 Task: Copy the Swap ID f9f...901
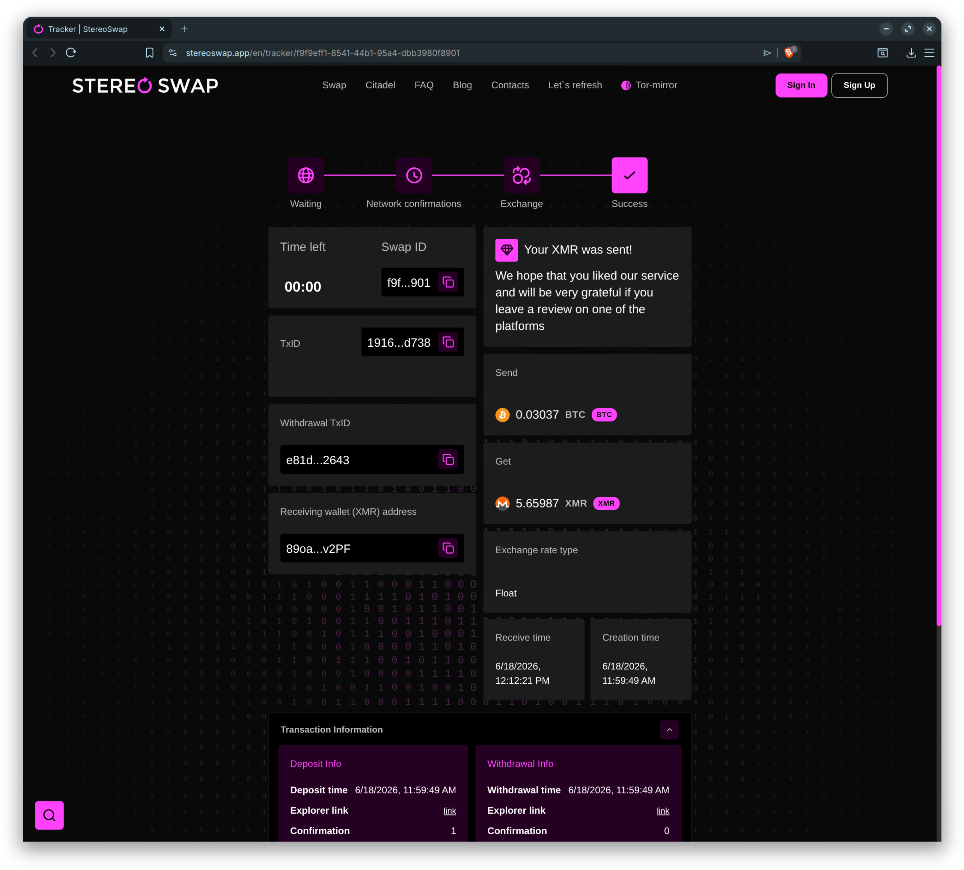(x=448, y=283)
